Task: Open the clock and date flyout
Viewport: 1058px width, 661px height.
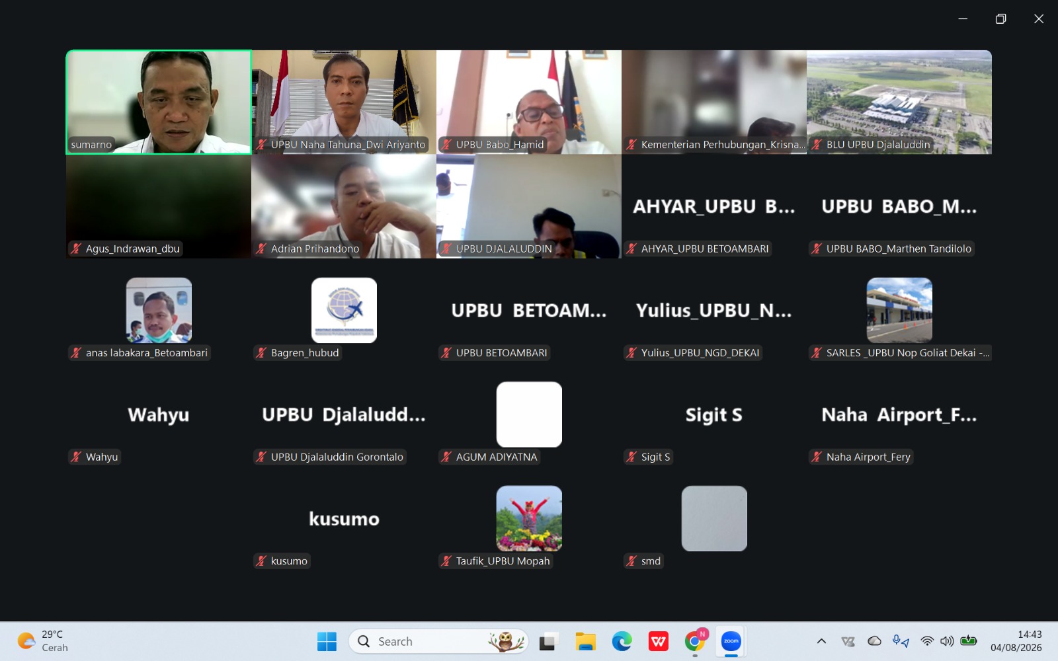Action: tap(1016, 641)
